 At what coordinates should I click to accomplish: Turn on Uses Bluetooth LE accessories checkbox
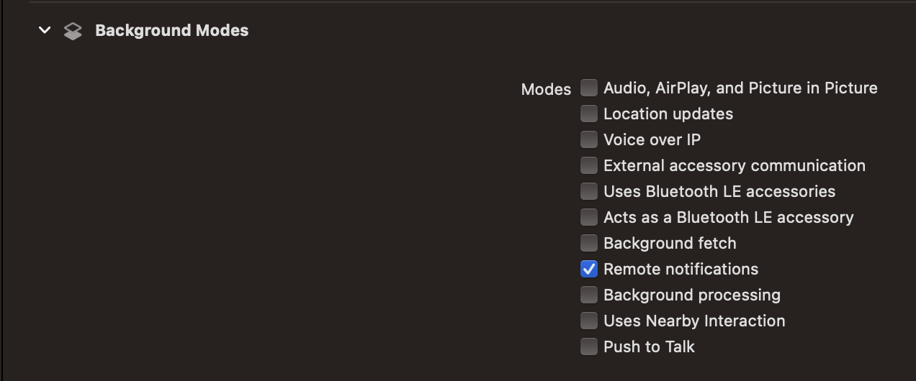[589, 191]
